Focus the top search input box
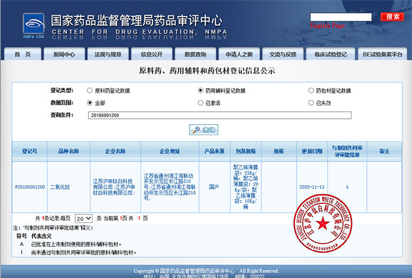Image resolution: width=412 pixels, height=278 pixels. [341, 17]
